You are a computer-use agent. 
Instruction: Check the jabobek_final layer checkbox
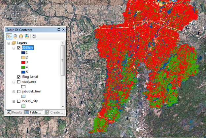pos(19,91)
